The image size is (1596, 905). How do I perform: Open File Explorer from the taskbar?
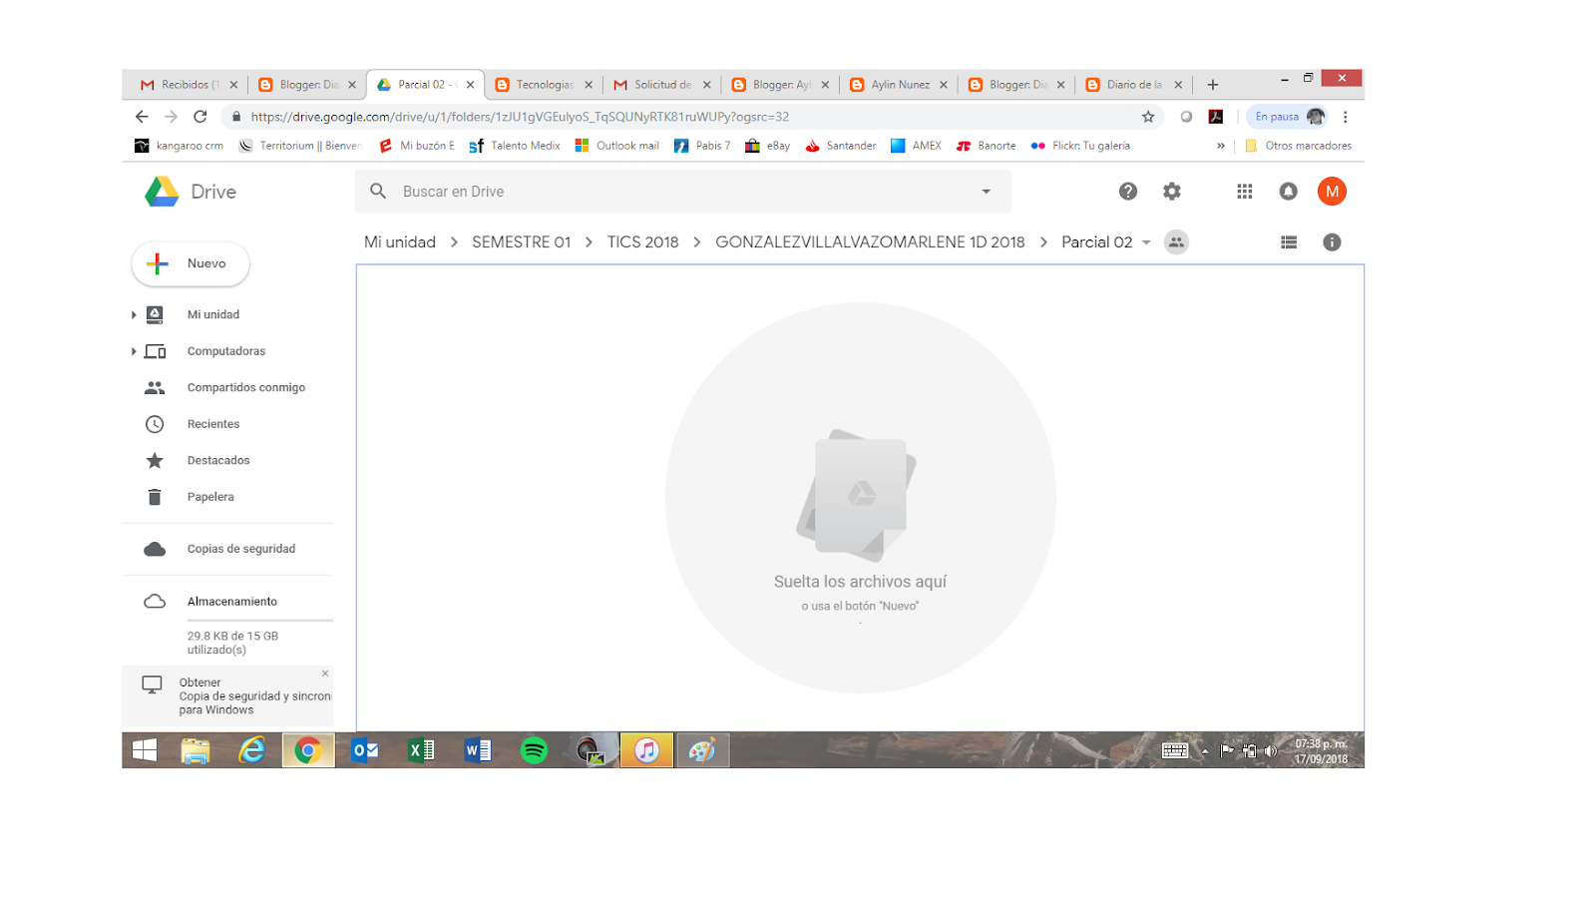point(196,750)
